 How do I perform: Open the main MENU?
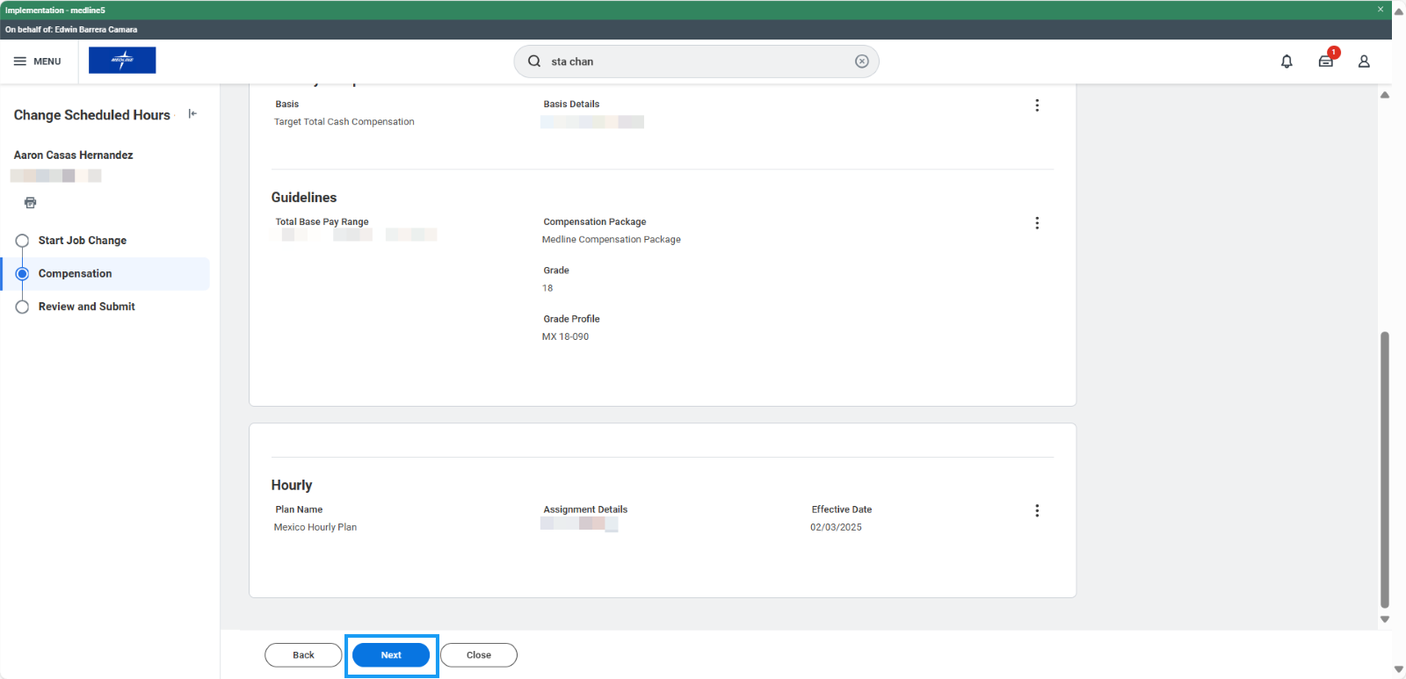click(38, 61)
